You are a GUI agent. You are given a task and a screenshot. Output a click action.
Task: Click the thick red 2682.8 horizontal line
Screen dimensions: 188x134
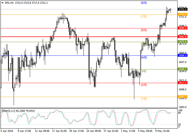pos(81,37)
